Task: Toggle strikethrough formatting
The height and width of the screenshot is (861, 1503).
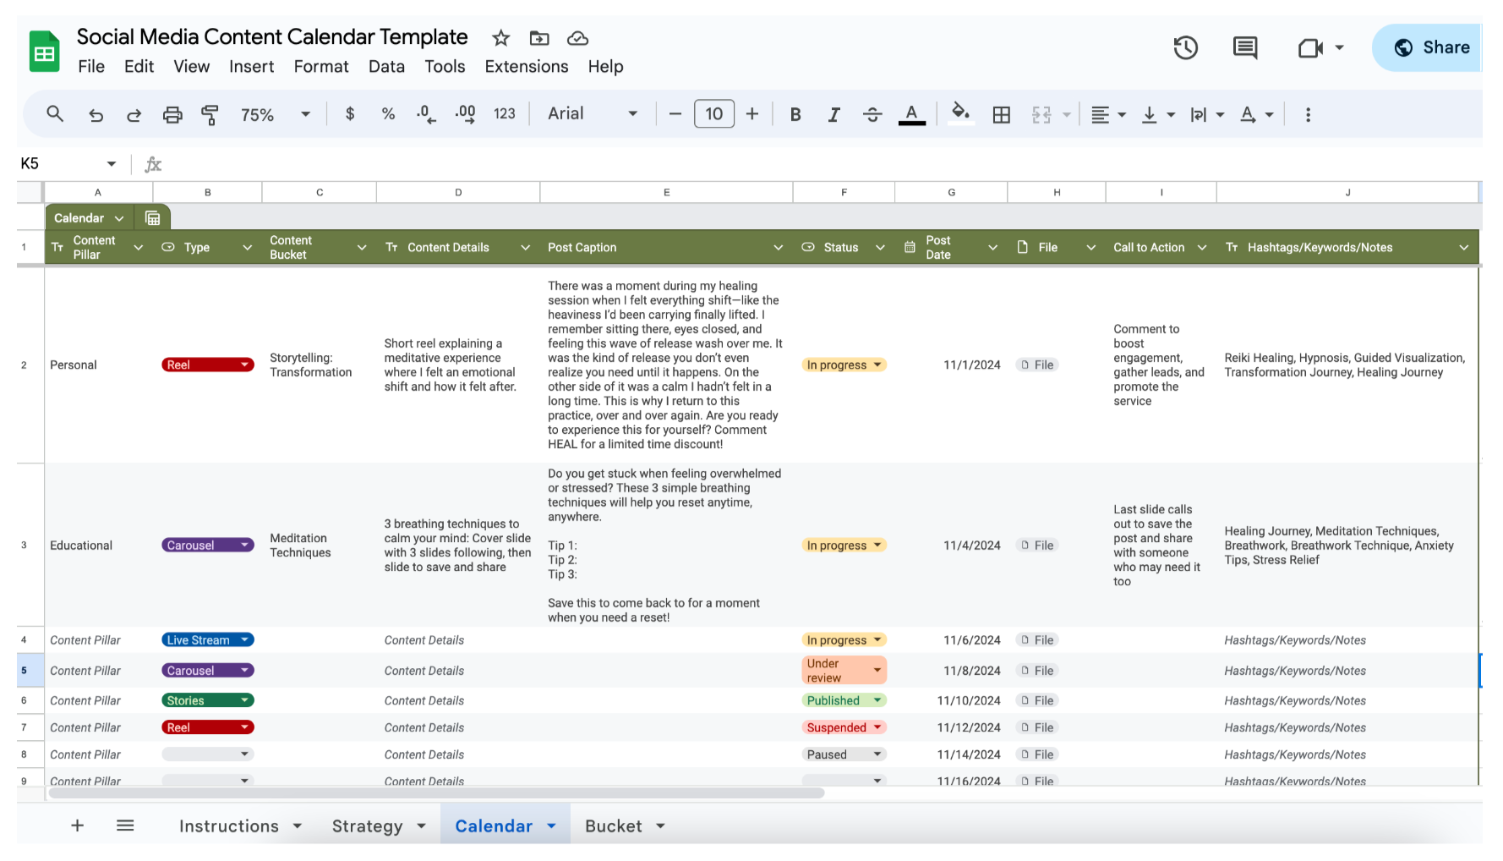Action: click(872, 114)
